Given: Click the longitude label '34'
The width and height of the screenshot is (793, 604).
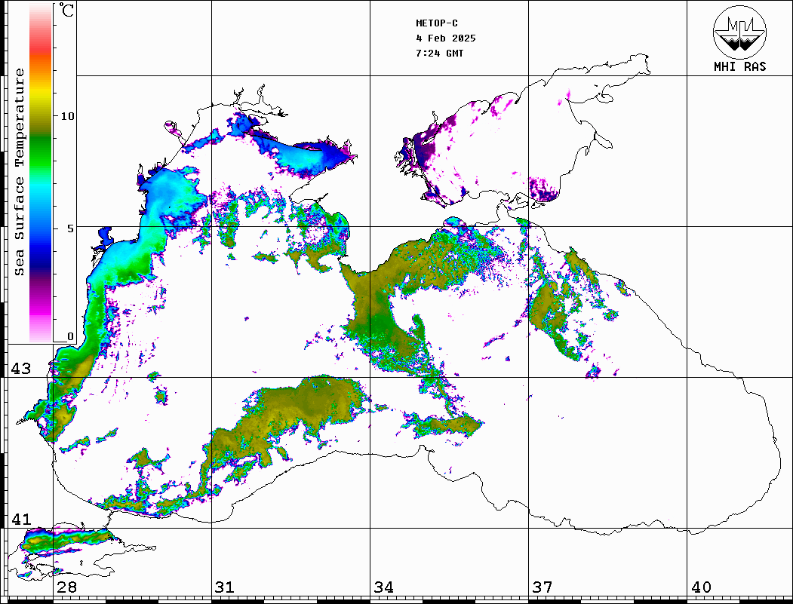Looking at the screenshot, I should (383, 587).
